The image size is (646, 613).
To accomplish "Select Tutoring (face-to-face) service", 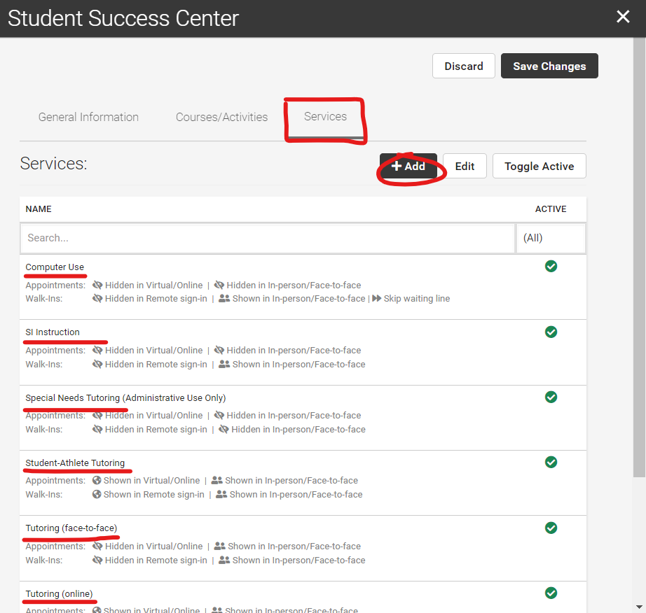I will [71, 528].
